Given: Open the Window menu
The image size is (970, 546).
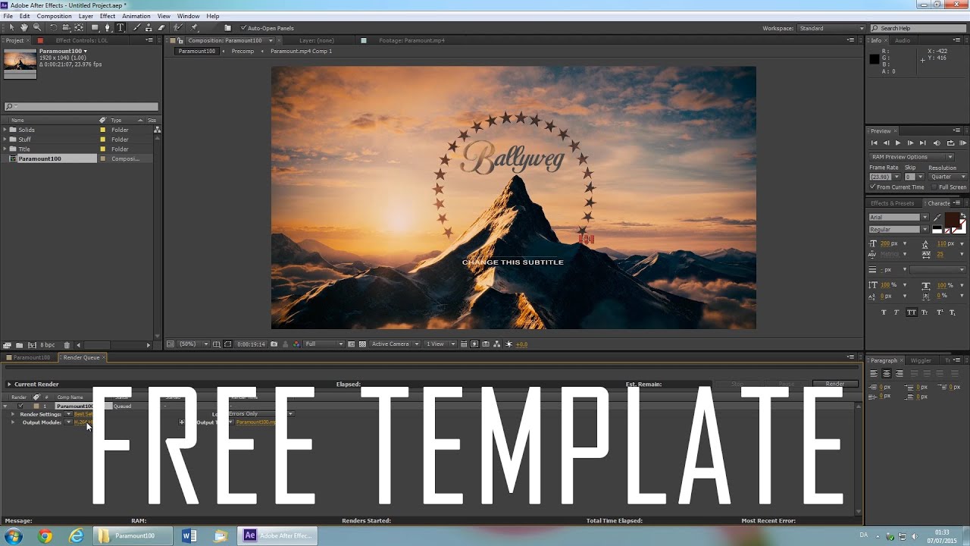Looking at the screenshot, I should (188, 16).
